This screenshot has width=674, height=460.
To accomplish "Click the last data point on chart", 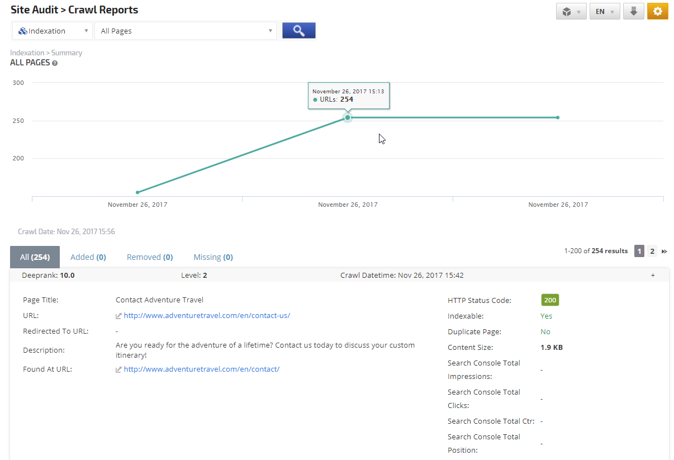I will click(x=558, y=117).
